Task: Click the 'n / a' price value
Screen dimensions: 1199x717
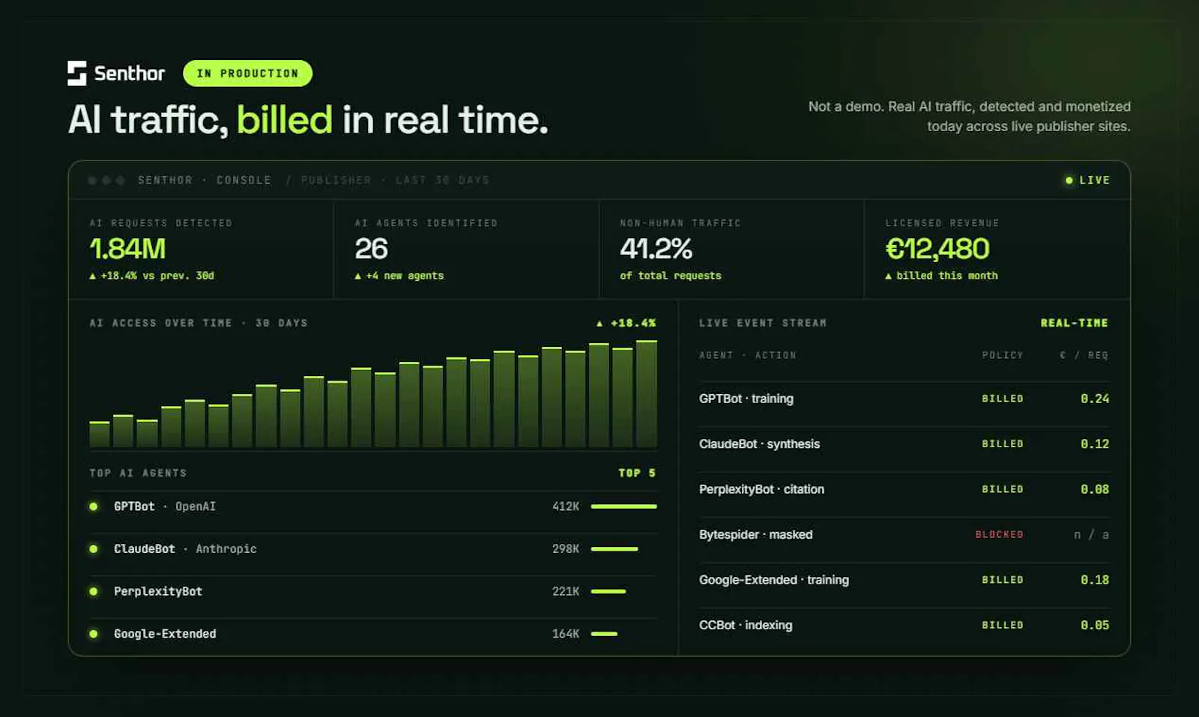Action: point(1091,534)
